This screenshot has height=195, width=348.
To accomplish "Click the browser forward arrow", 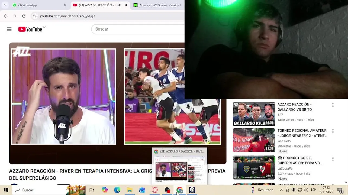I will (15, 16).
